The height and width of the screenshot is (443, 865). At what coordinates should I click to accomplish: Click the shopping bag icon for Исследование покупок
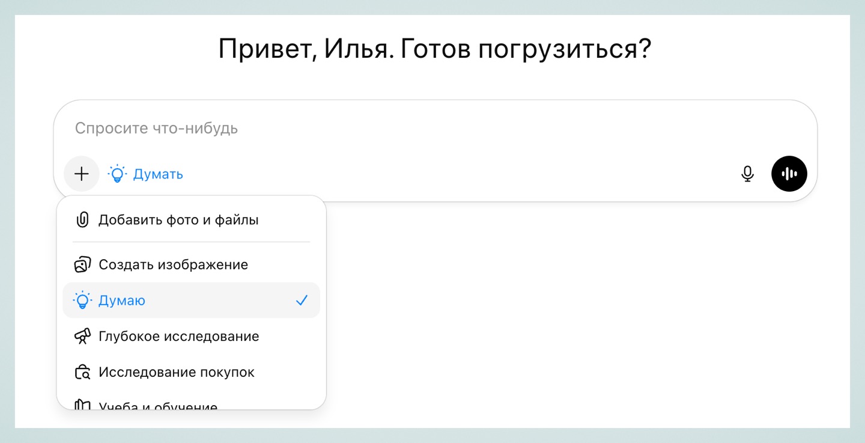click(x=82, y=373)
